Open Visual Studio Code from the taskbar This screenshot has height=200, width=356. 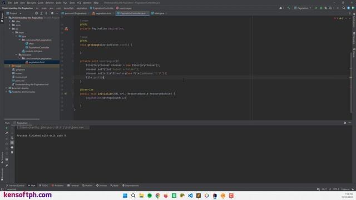(190, 196)
